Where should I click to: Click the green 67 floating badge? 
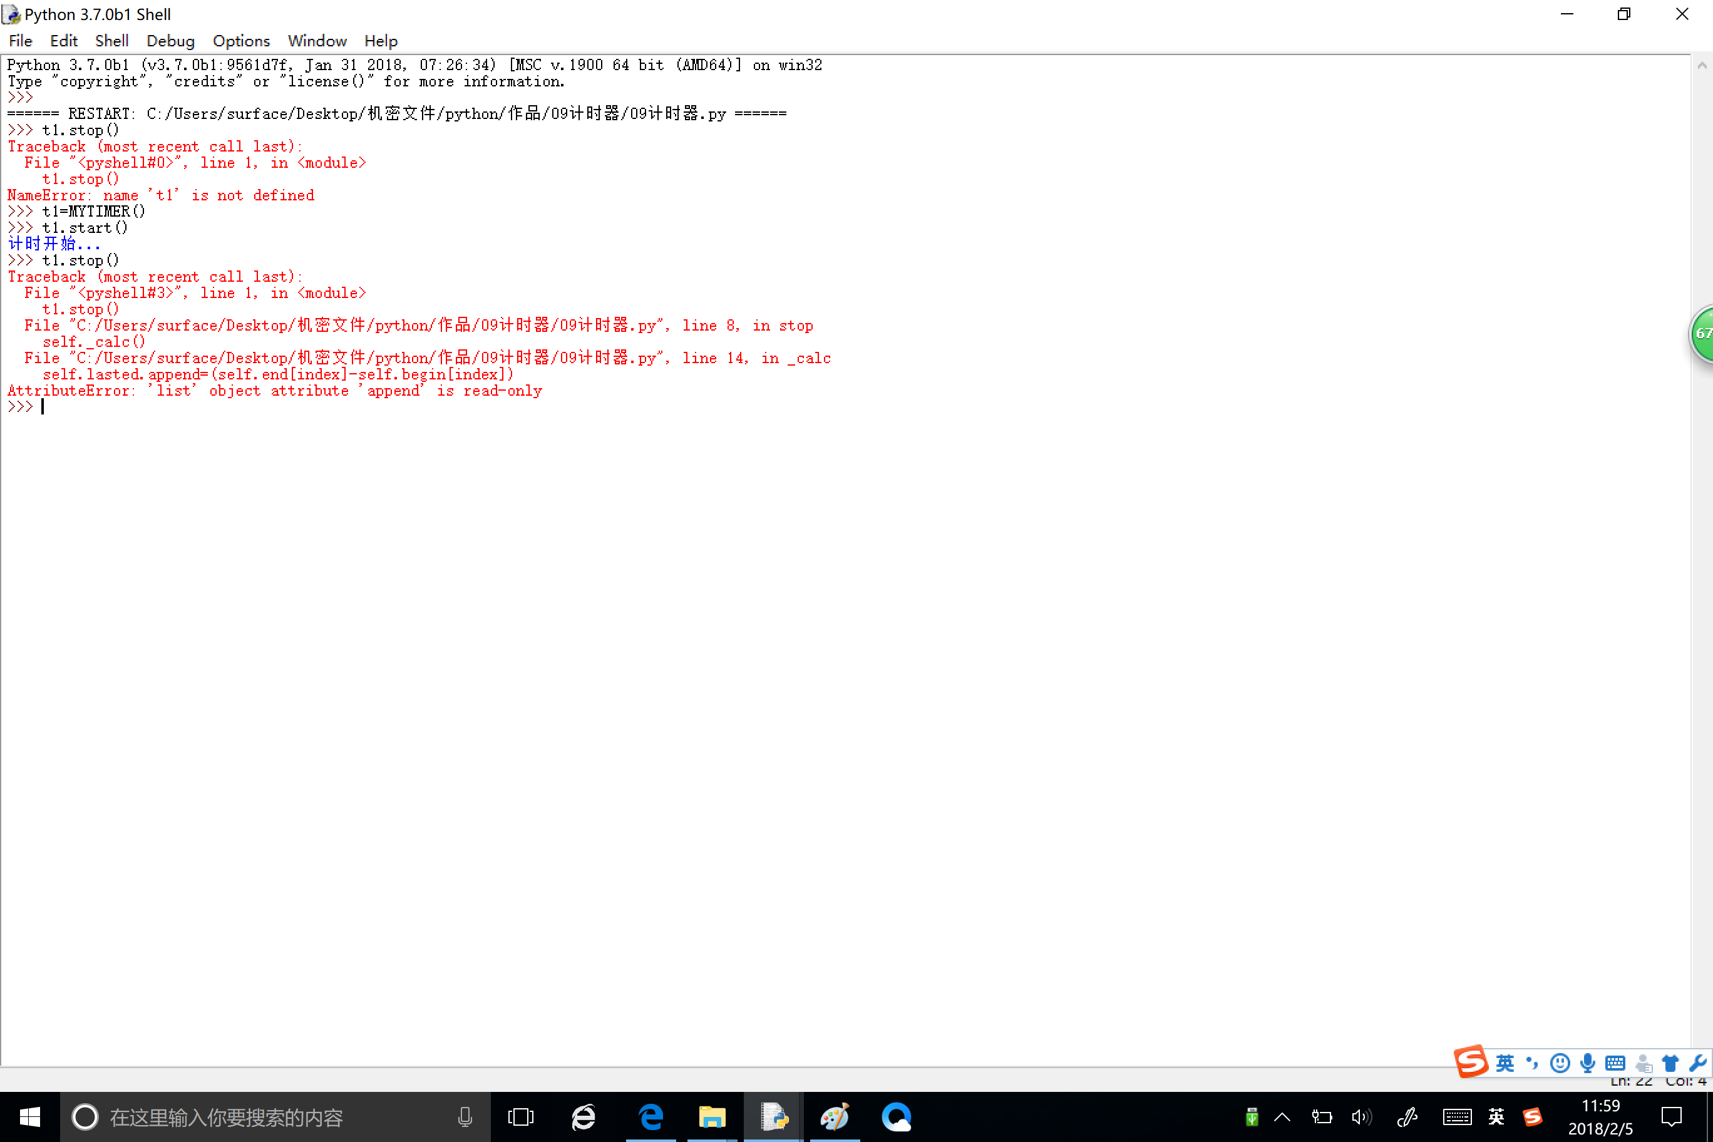1703,334
